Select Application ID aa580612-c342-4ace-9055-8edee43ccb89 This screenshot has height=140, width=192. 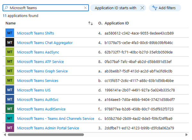tap(139, 33)
